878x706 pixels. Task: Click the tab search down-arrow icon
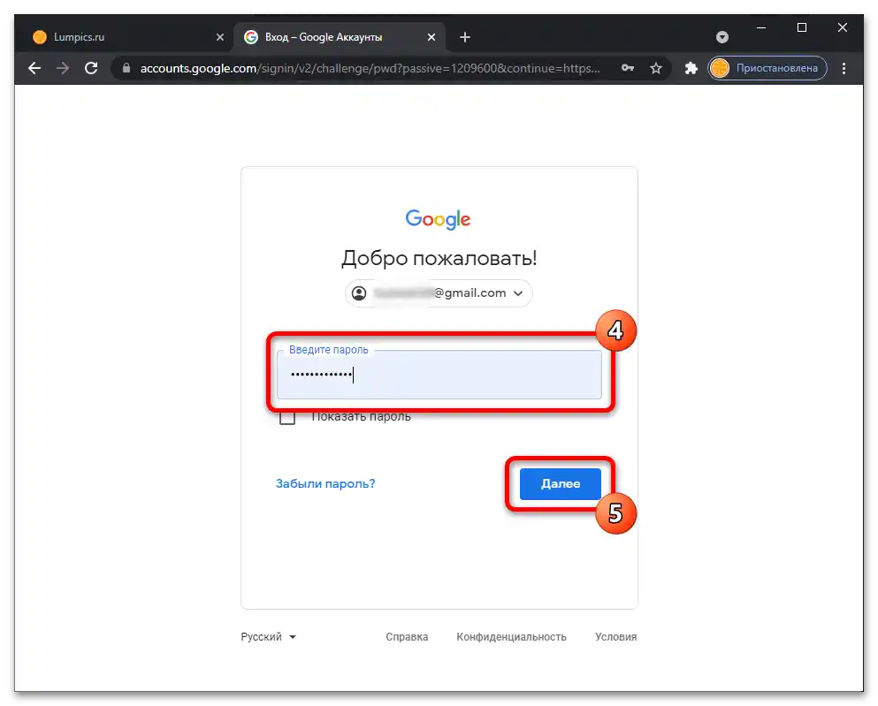tap(722, 37)
